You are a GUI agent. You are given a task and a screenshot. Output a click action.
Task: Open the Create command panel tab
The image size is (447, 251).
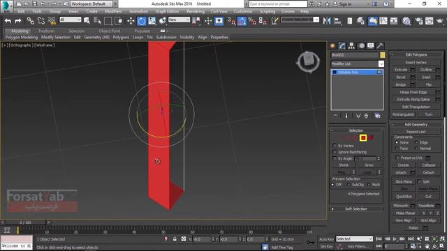click(332, 46)
